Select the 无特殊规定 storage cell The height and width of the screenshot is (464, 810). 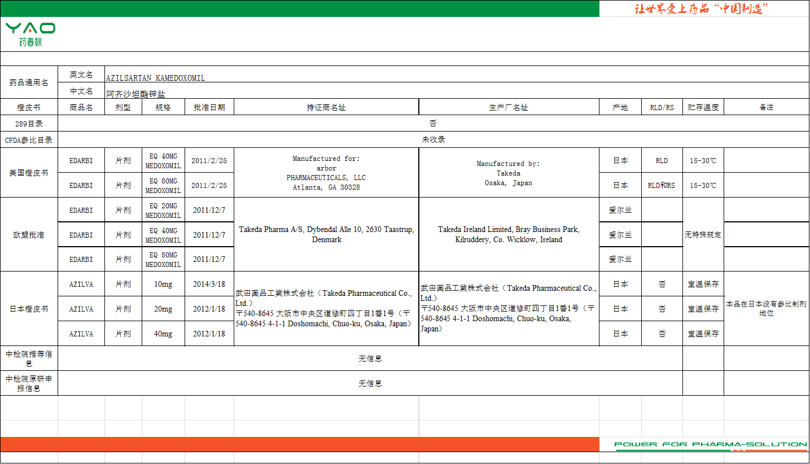coord(703,235)
